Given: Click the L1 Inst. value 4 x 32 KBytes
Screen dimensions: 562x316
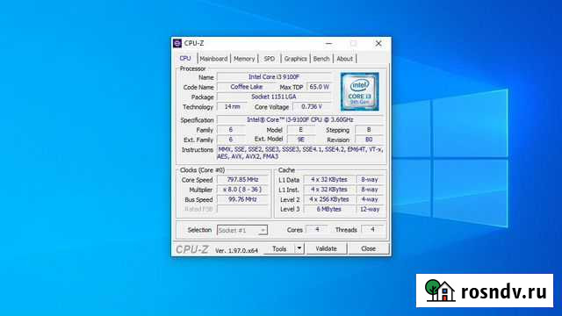Looking at the screenshot, I should tap(329, 190).
